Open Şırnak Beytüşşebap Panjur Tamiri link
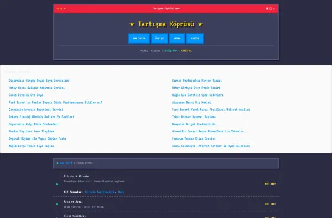The image size is (332, 218). [197, 81]
